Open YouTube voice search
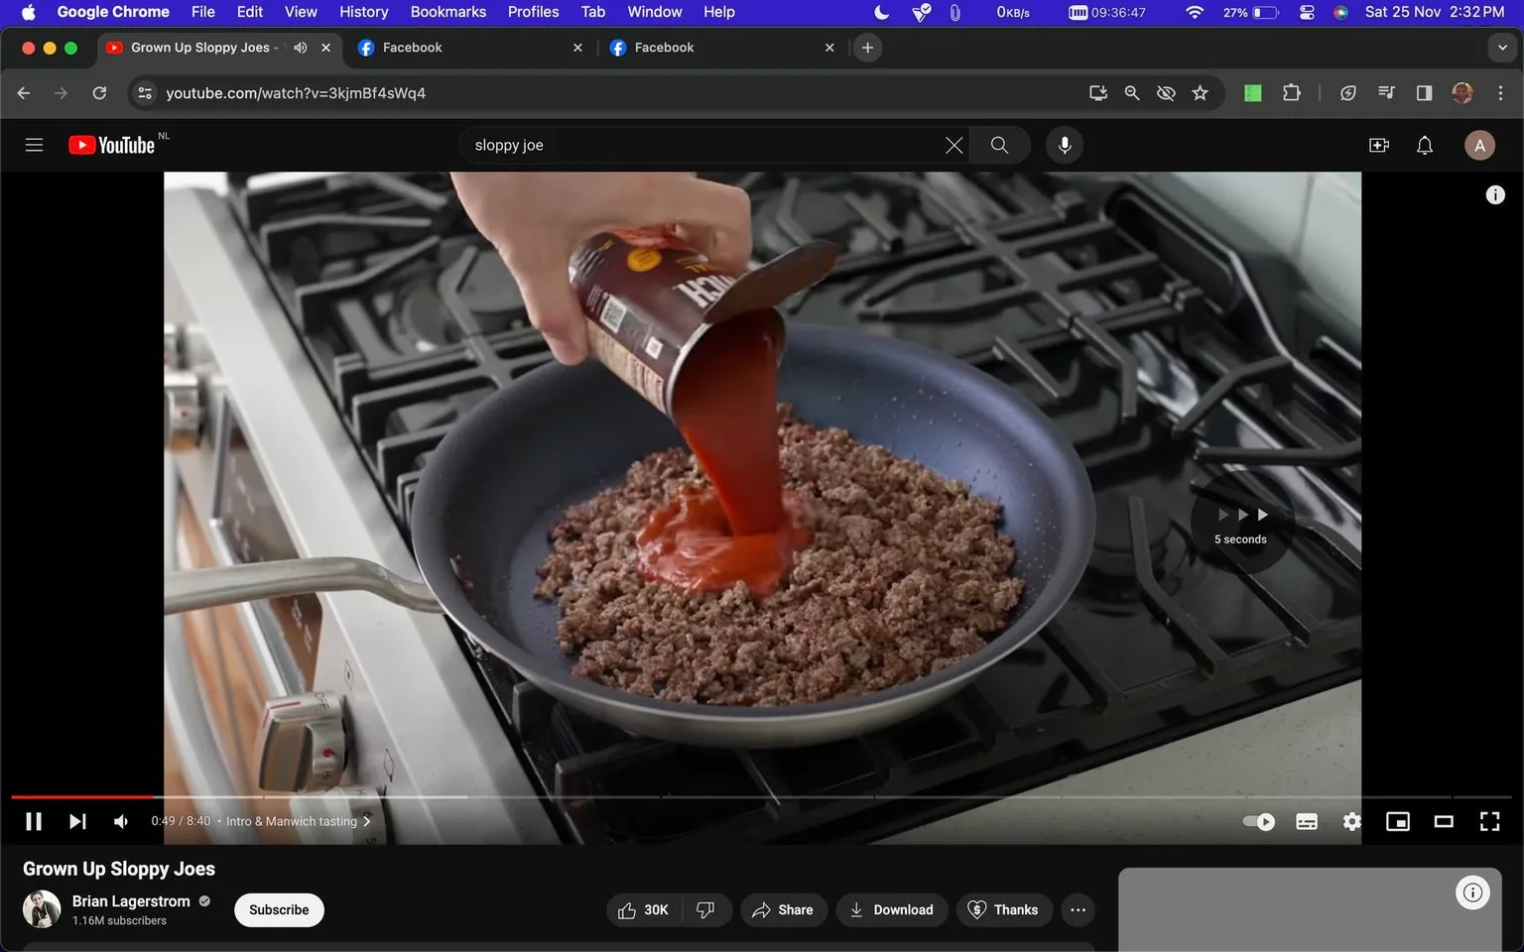The image size is (1524, 952). (x=1063, y=145)
